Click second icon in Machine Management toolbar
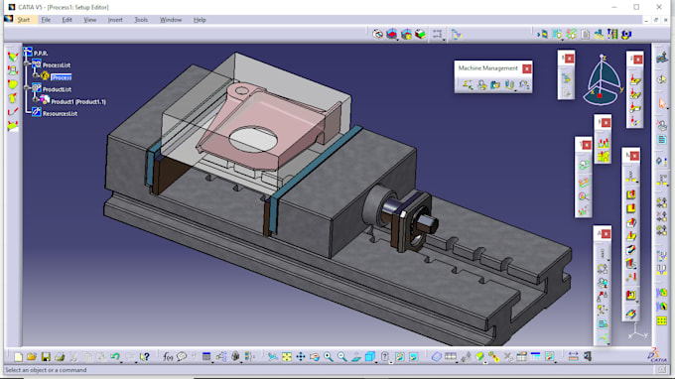This screenshot has width=675, height=379. (481, 85)
